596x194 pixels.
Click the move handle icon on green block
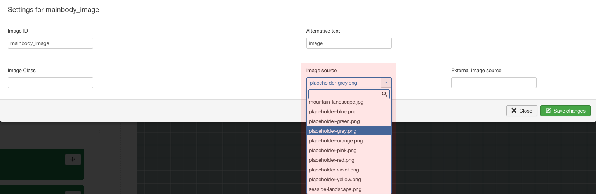(x=73, y=159)
